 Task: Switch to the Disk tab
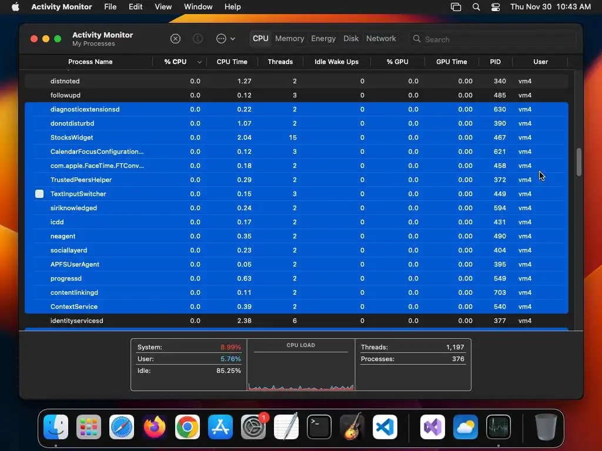(x=351, y=39)
